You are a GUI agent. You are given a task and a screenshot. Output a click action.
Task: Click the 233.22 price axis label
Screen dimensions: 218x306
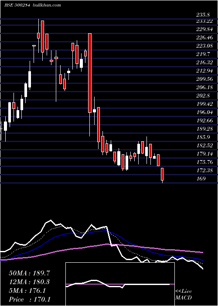[x=204, y=21]
